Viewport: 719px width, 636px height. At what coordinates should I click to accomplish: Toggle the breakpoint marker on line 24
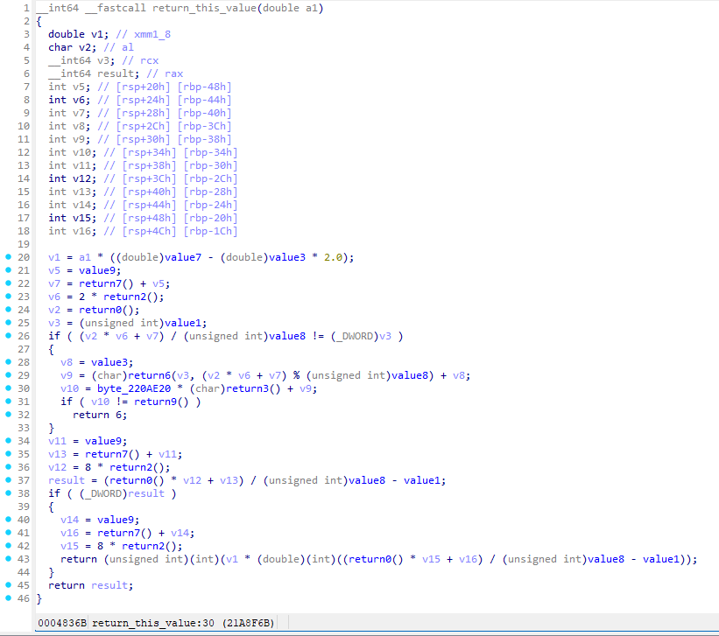click(x=9, y=310)
